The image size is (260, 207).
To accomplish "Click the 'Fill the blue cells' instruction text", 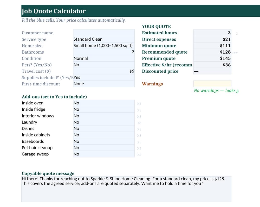I will [74, 20].
